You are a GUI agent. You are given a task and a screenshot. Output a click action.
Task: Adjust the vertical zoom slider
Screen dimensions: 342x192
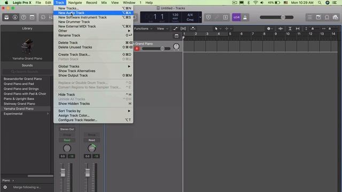(x=313, y=28)
